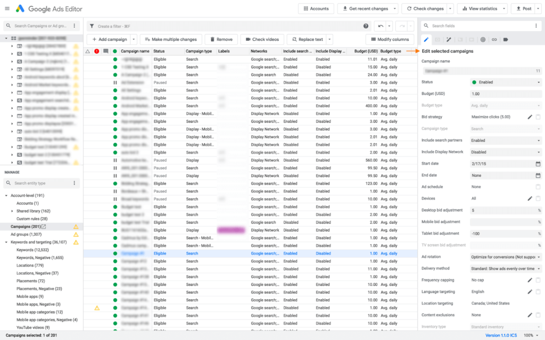Focus the Search fields input

pos(481,25)
